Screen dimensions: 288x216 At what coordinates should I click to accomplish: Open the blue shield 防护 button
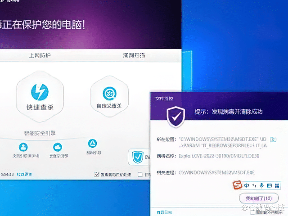tap(139, 157)
